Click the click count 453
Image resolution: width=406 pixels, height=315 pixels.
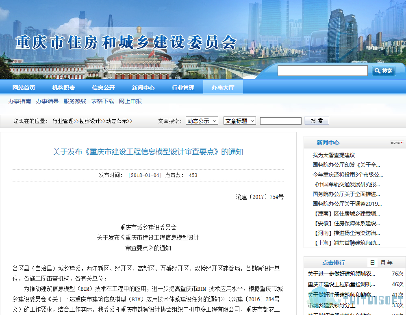tap(193, 175)
